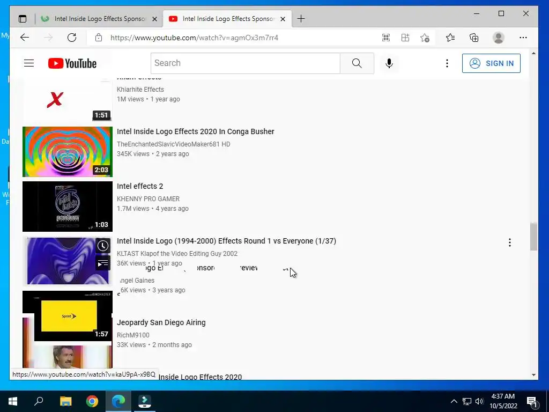Add KLTAST video to queue icon
Image resolution: width=549 pixels, height=412 pixels.
[x=102, y=263]
